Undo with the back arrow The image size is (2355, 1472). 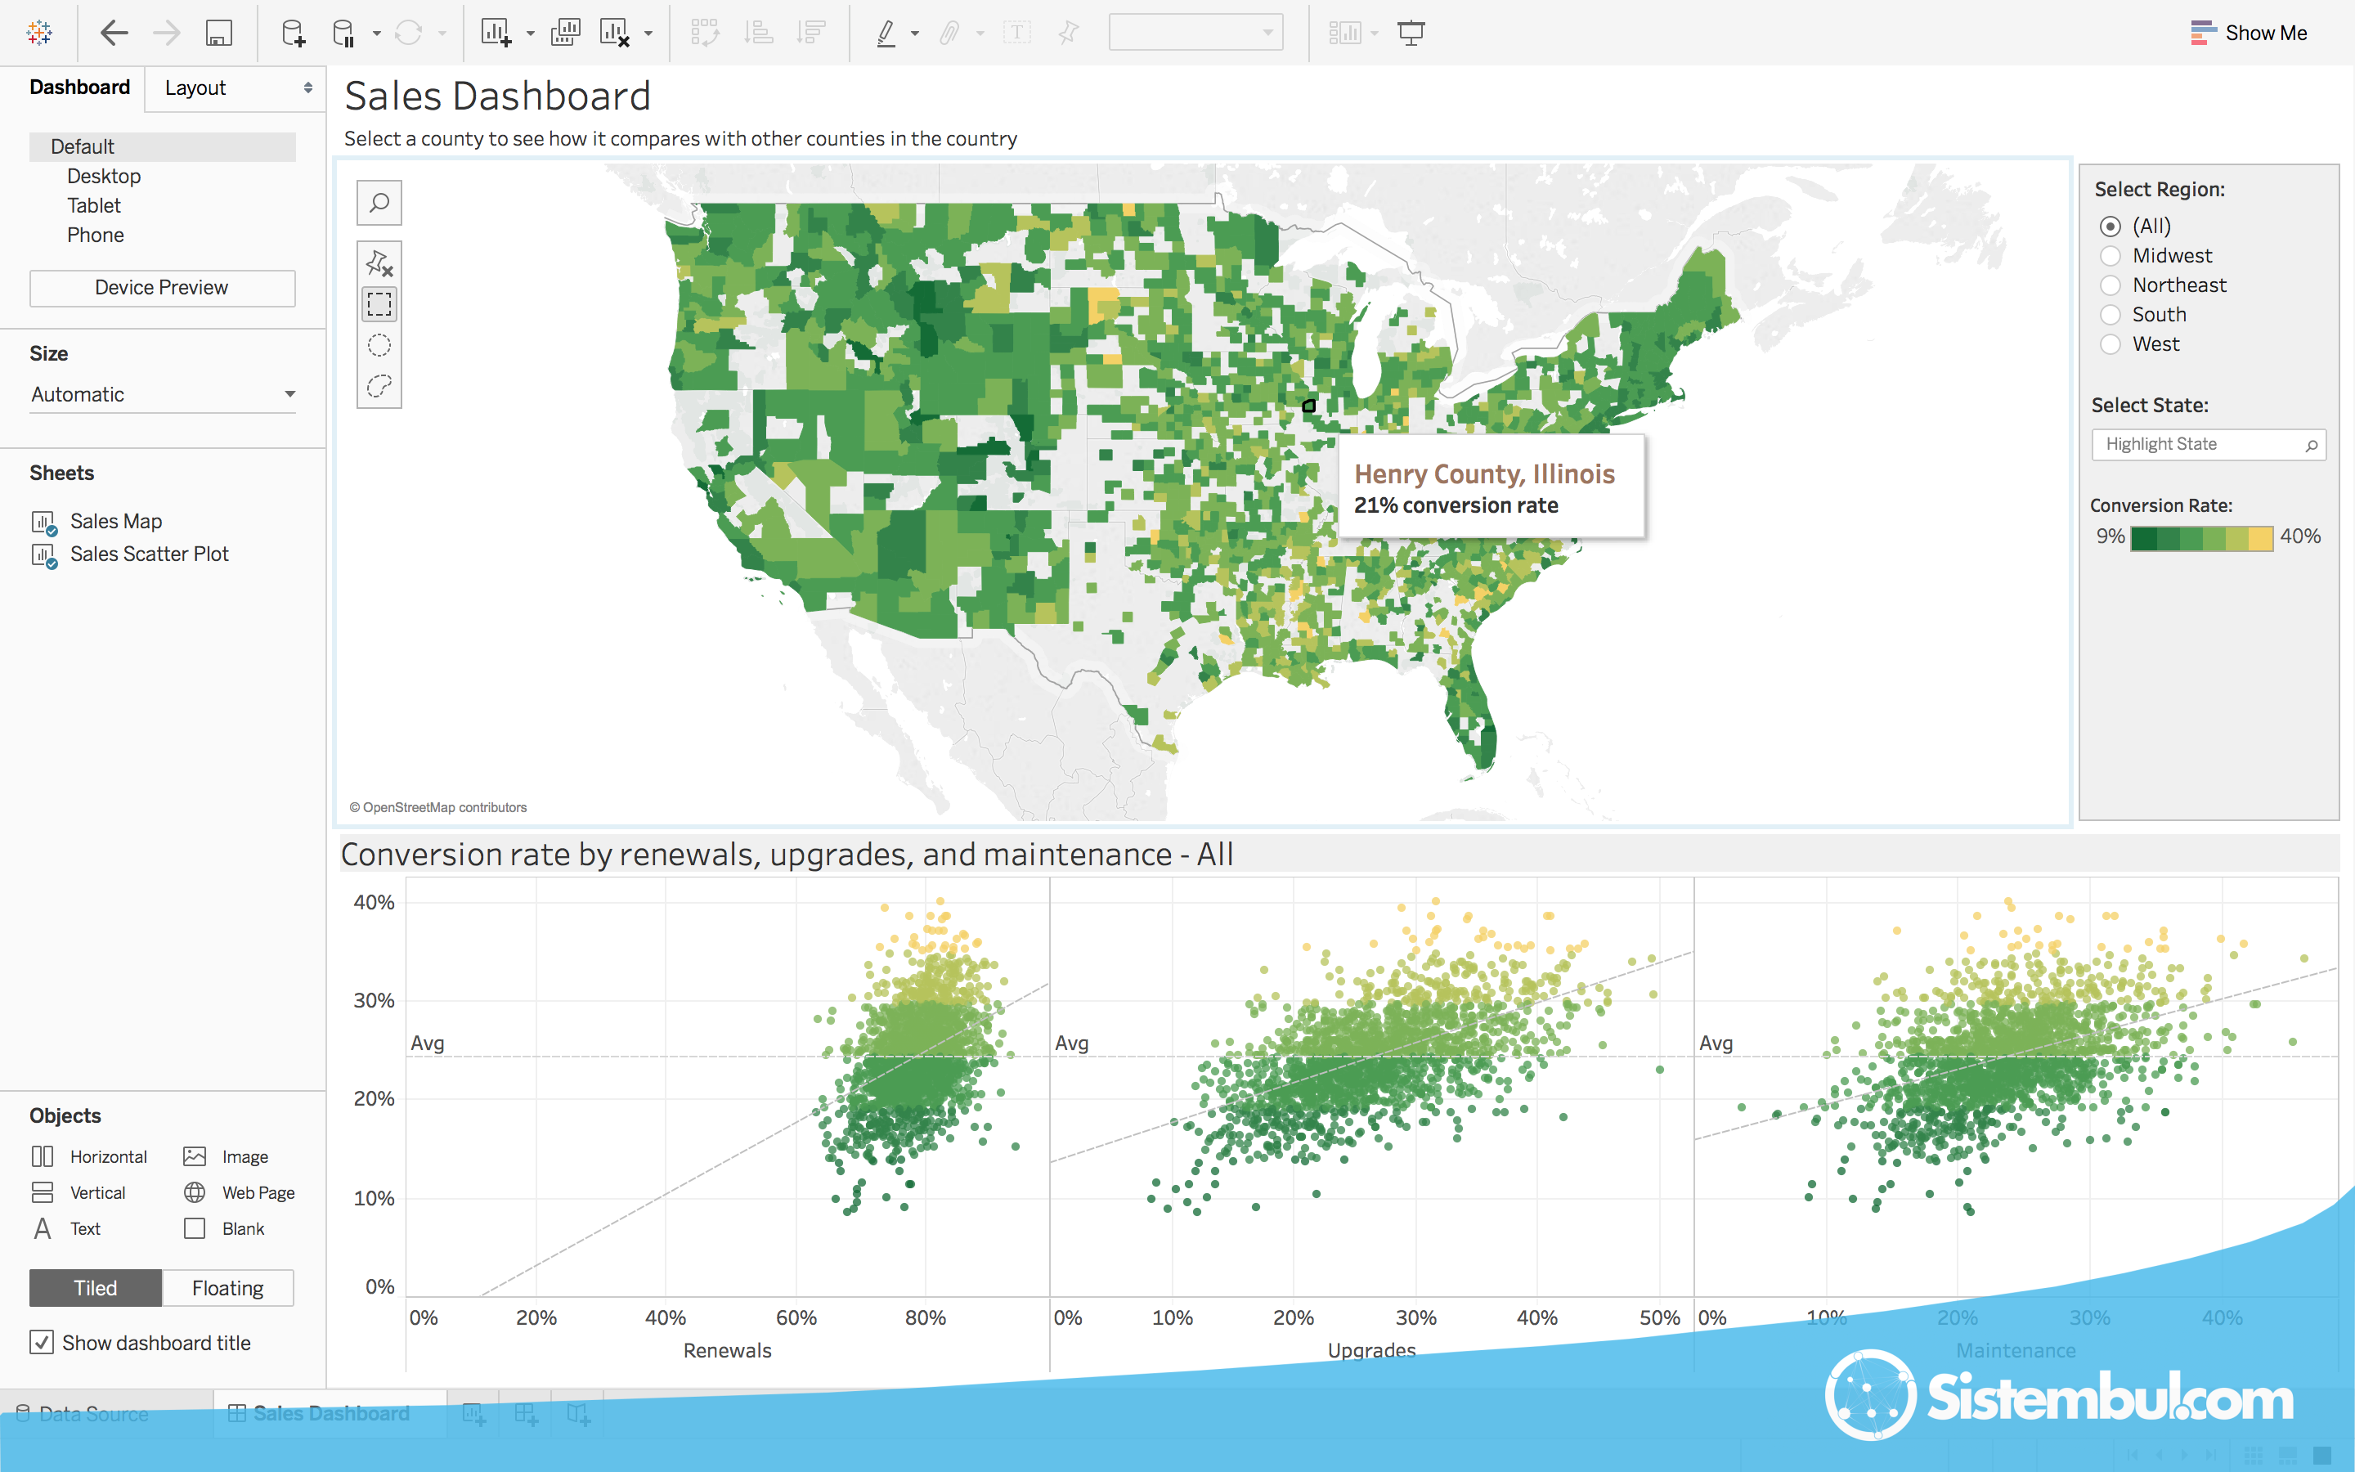[x=114, y=33]
